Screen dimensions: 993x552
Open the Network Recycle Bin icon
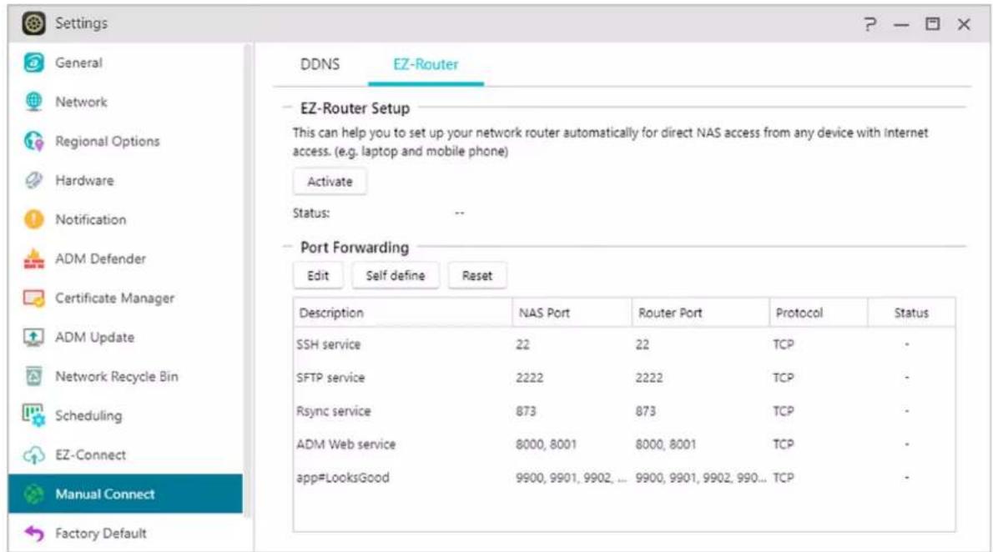[33, 376]
